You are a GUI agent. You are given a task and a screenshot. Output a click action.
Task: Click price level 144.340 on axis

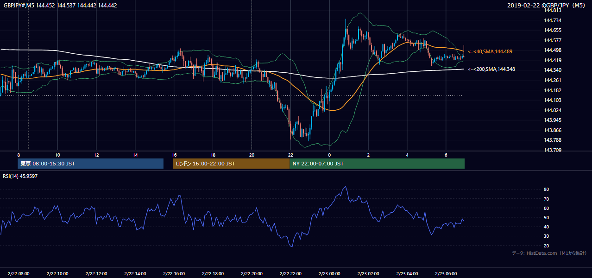[x=552, y=70]
